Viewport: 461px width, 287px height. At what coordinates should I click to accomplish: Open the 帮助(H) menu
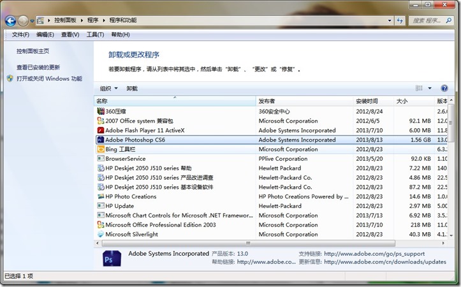121,34
